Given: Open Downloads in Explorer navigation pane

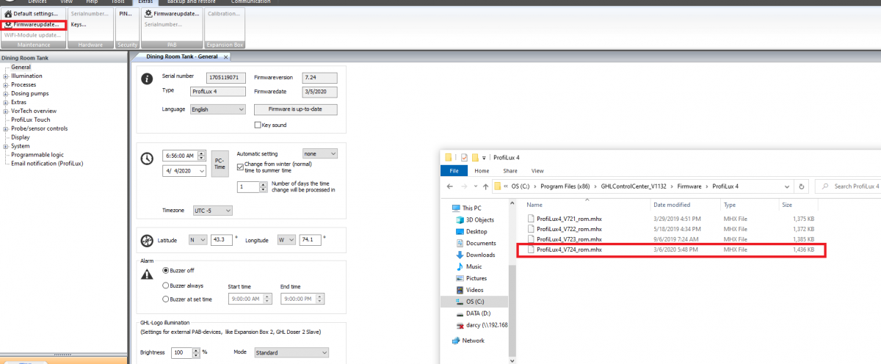Looking at the screenshot, I should click(x=479, y=255).
